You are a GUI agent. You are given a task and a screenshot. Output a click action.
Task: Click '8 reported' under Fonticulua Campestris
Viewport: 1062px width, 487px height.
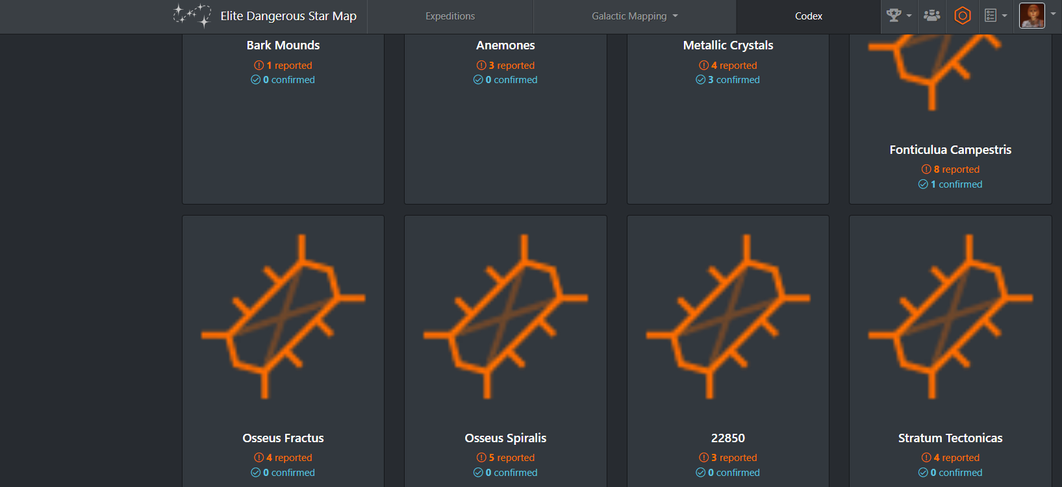[950, 169]
